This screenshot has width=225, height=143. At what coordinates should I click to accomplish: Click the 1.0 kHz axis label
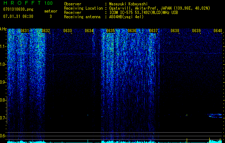(3, 64)
